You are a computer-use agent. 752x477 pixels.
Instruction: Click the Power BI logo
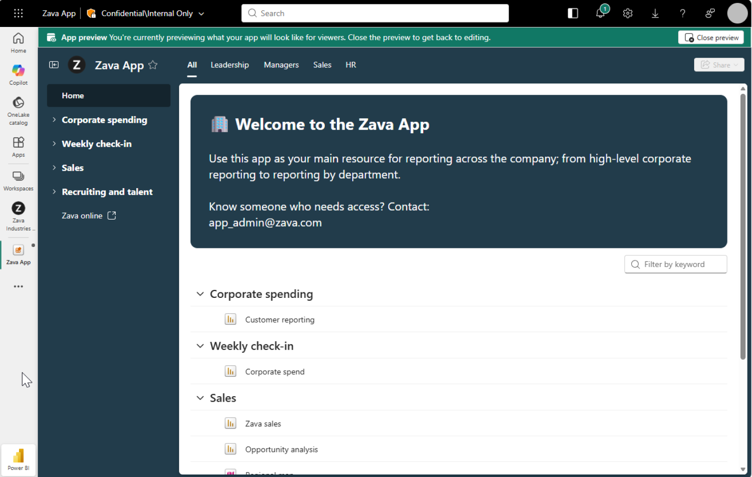click(18, 460)
